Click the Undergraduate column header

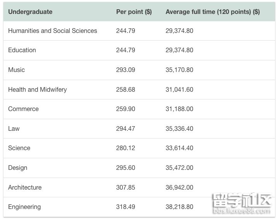click(x=30, y=12)
